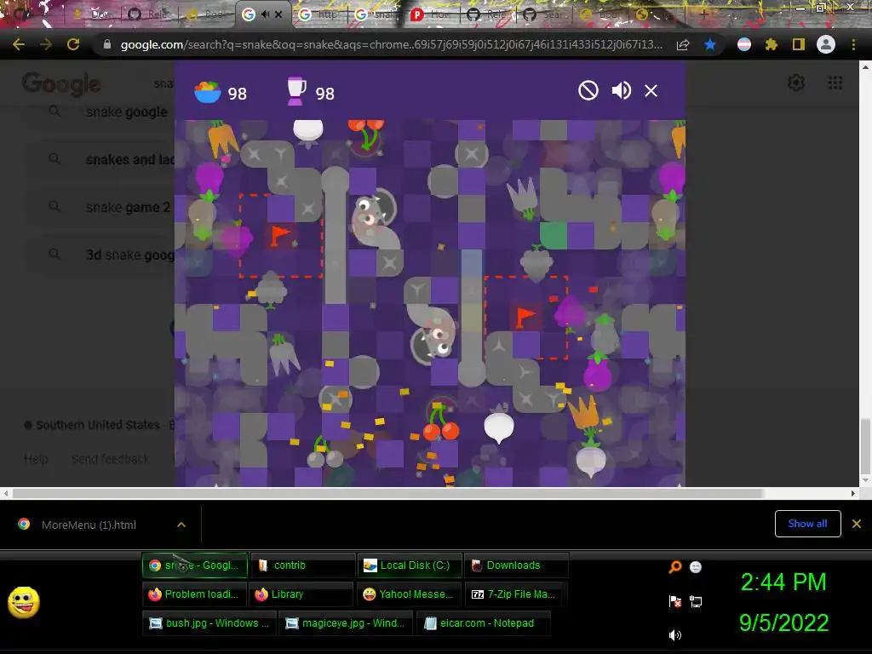Open the contrib folder taskbar button
The width and height of the screenshot is (872, 654).
302,565
